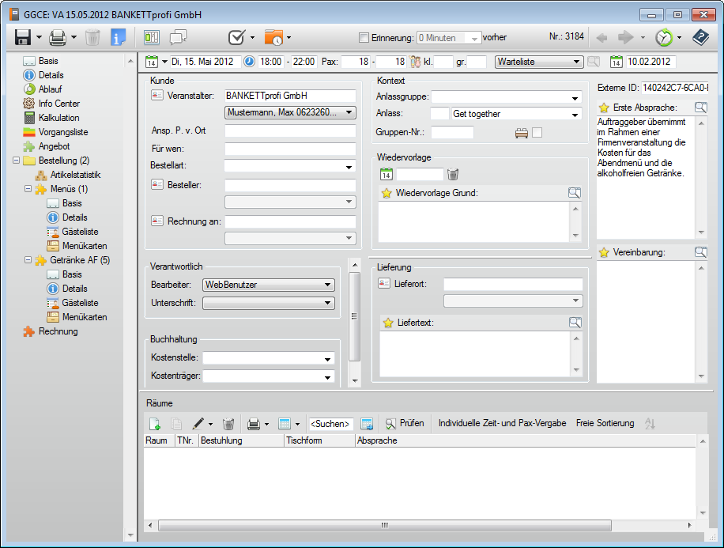Screen dimensions: 724x548
Task: Select Kalkulation in the sidebar
Action: click(58, 118)
